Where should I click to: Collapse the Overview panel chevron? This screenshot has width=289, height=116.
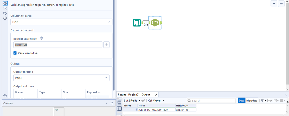coord(106,103)
